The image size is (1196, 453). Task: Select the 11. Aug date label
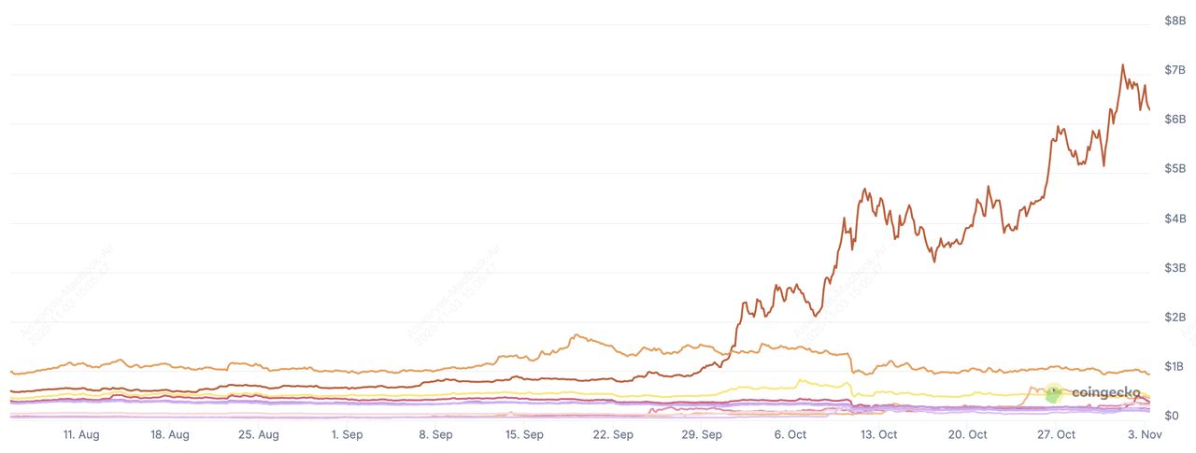click(81, 434)
